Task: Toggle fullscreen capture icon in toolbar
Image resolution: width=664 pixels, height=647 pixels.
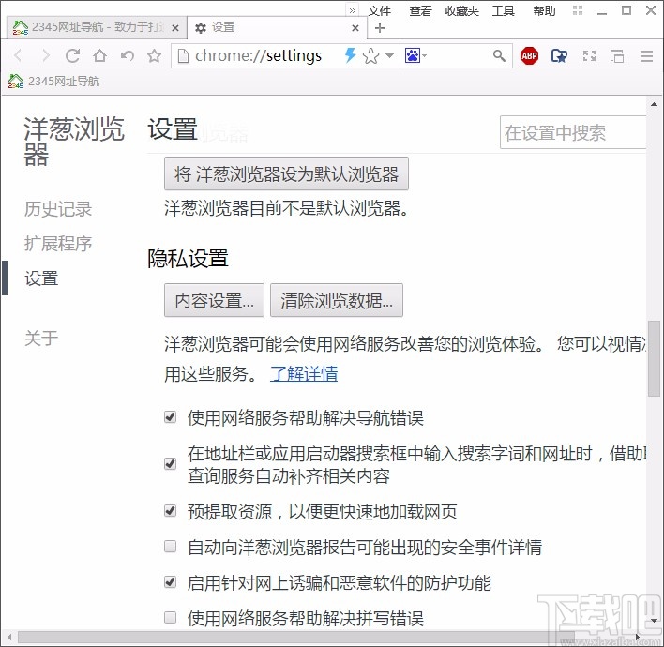Action: point(589,55)
